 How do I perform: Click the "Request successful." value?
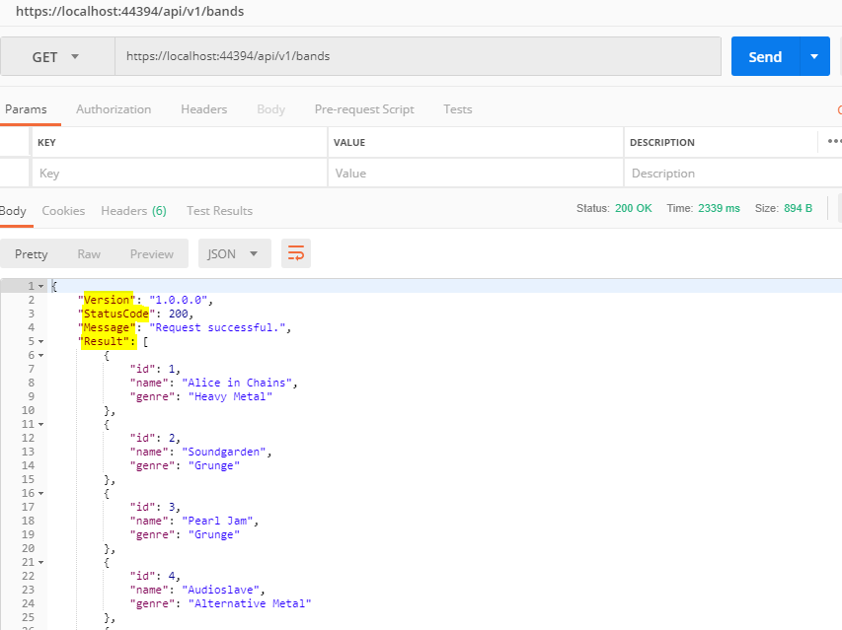pyautogui.click(x=217, y=327)
